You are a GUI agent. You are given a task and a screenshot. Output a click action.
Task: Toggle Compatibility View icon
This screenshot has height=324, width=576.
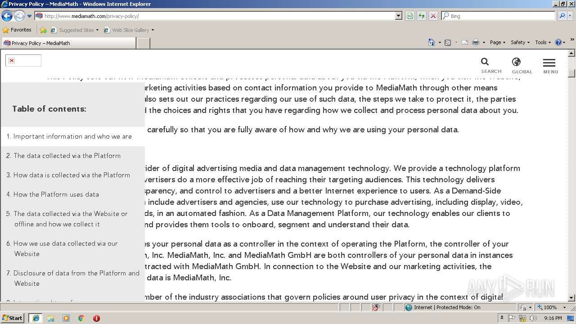pyautogui.click(x=410, y=16)
